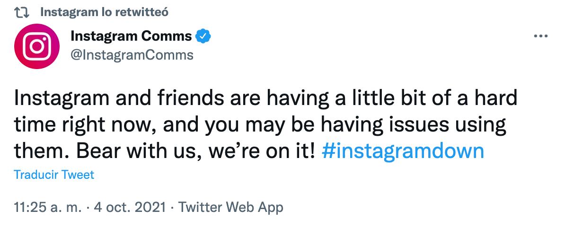Click the "Instagram lo retwitteó" label
The image size is (565, 228).
click(x=105, y=12)
